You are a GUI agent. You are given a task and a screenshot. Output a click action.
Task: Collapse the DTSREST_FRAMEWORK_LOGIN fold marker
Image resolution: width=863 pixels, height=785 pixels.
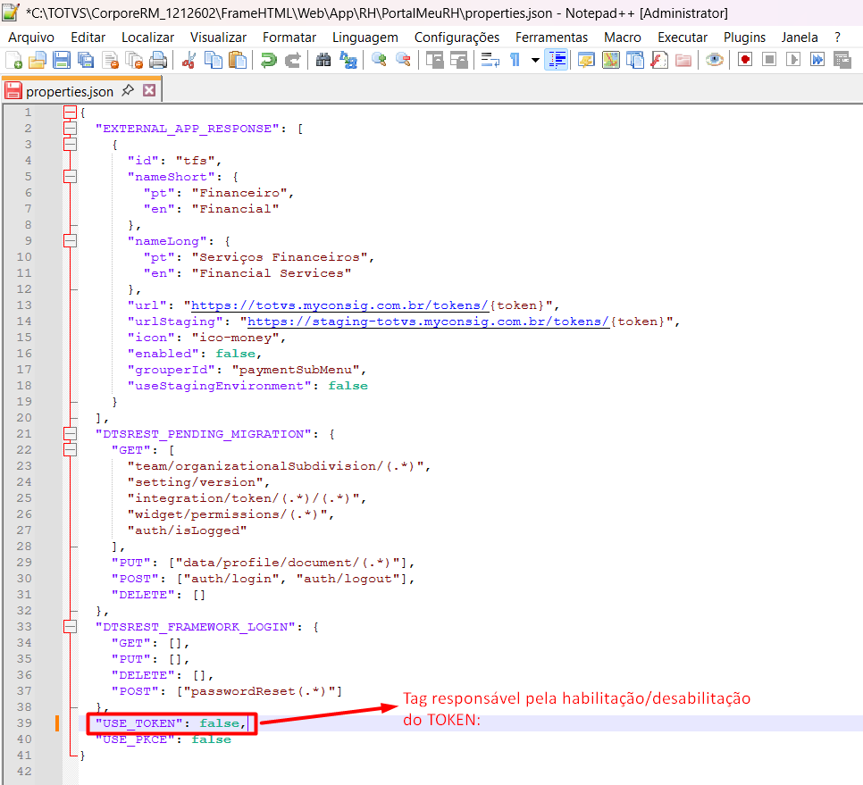coord(70,627)
